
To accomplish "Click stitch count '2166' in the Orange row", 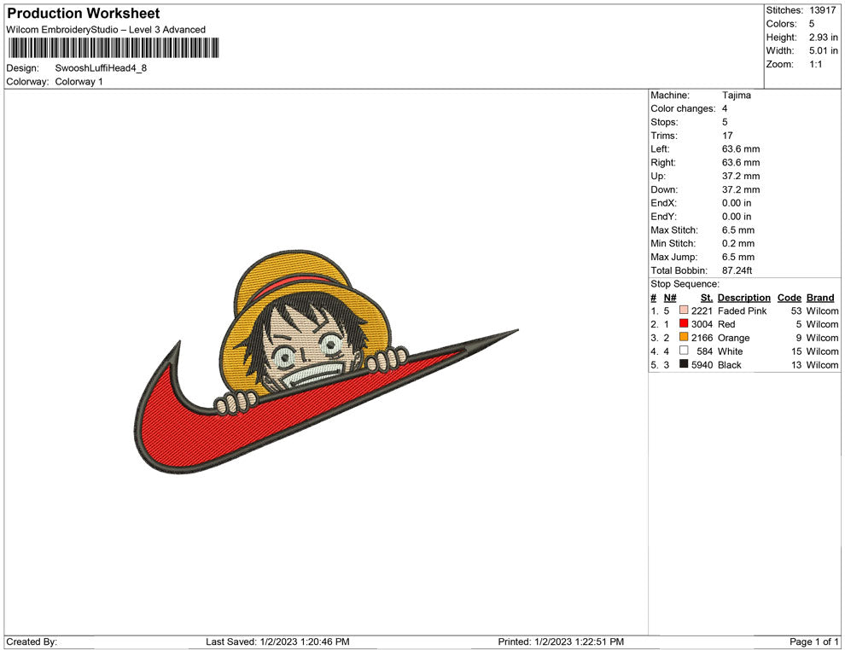I will tap(702, 338).
